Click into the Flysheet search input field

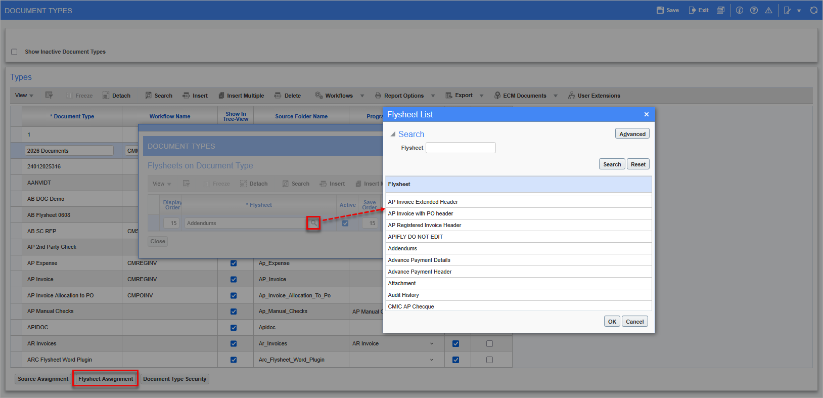tap(461, 148)
